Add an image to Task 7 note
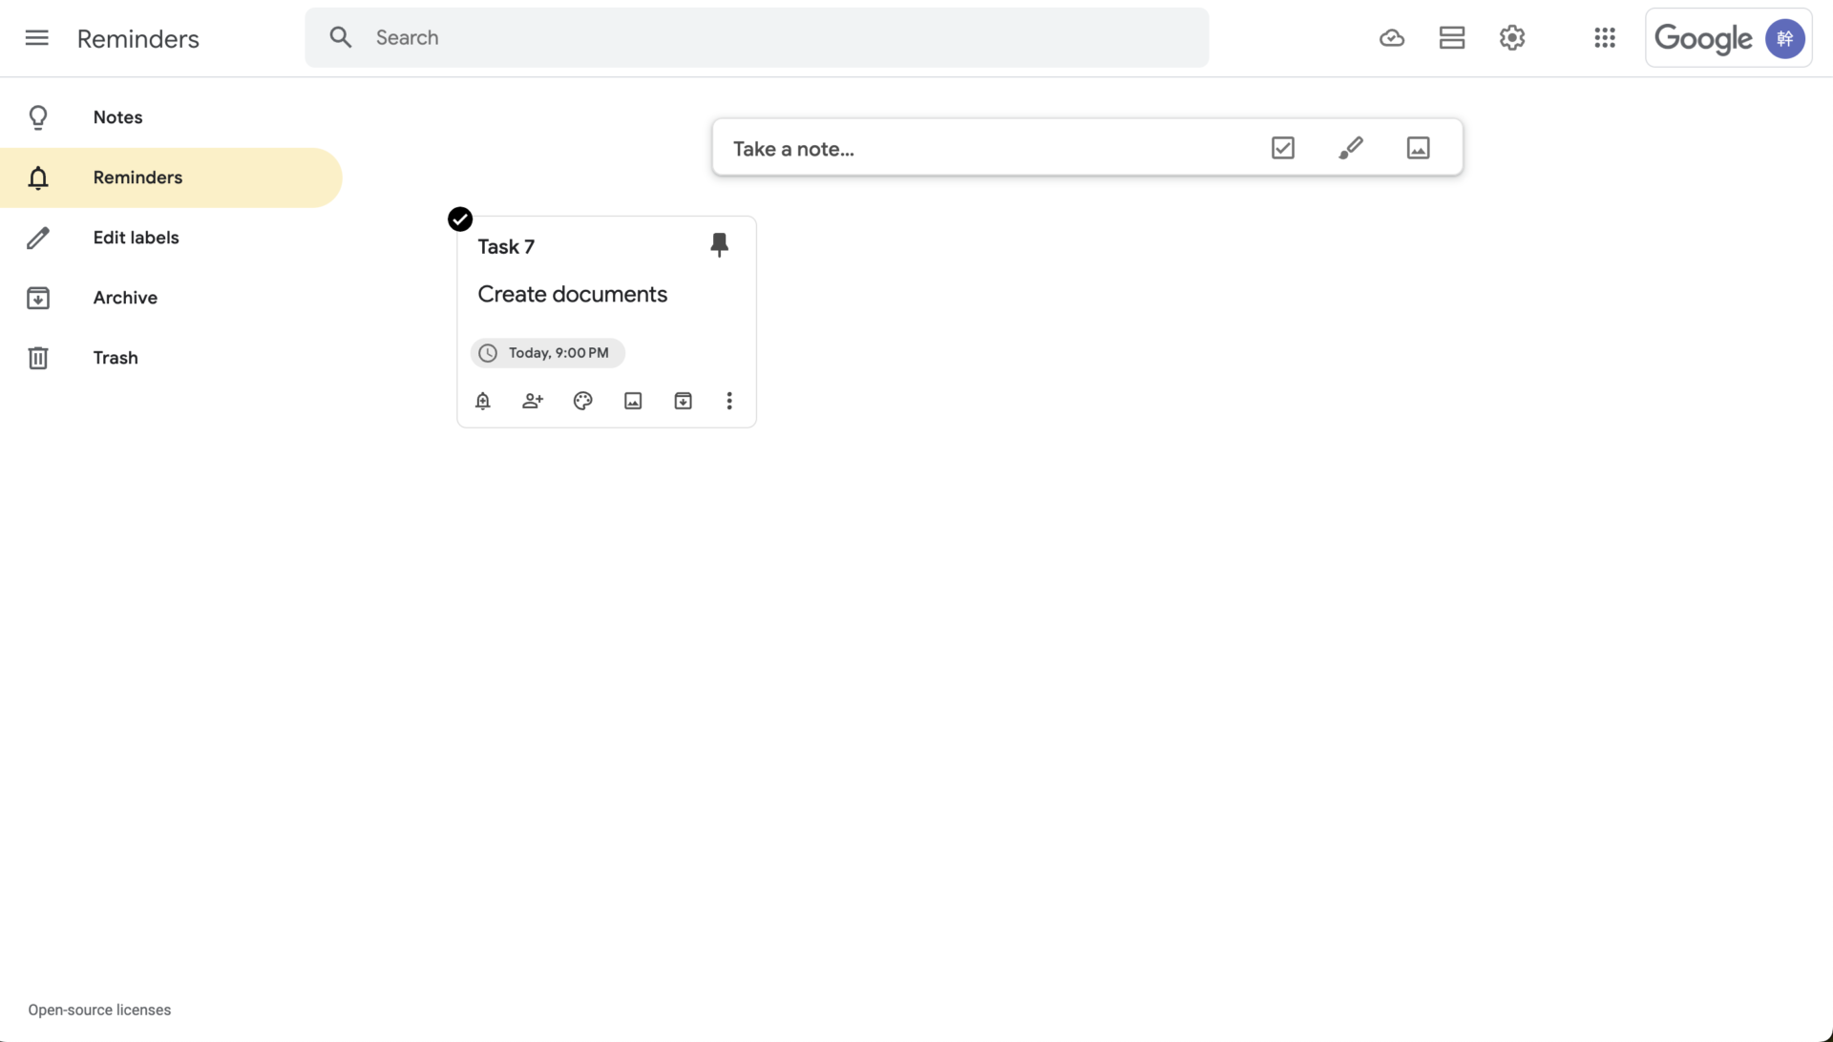The height and width of the screenshot is (1042, 1833). pyautogui.click(x=632, y=401)
